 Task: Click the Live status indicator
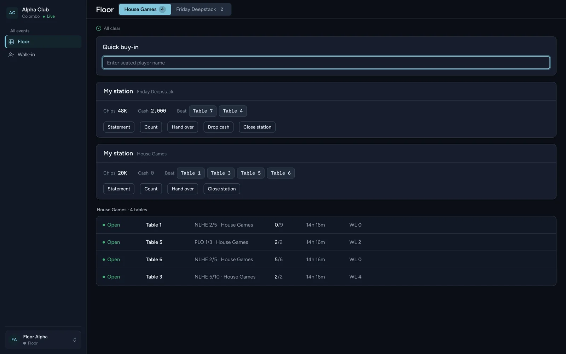click(49, 17)
